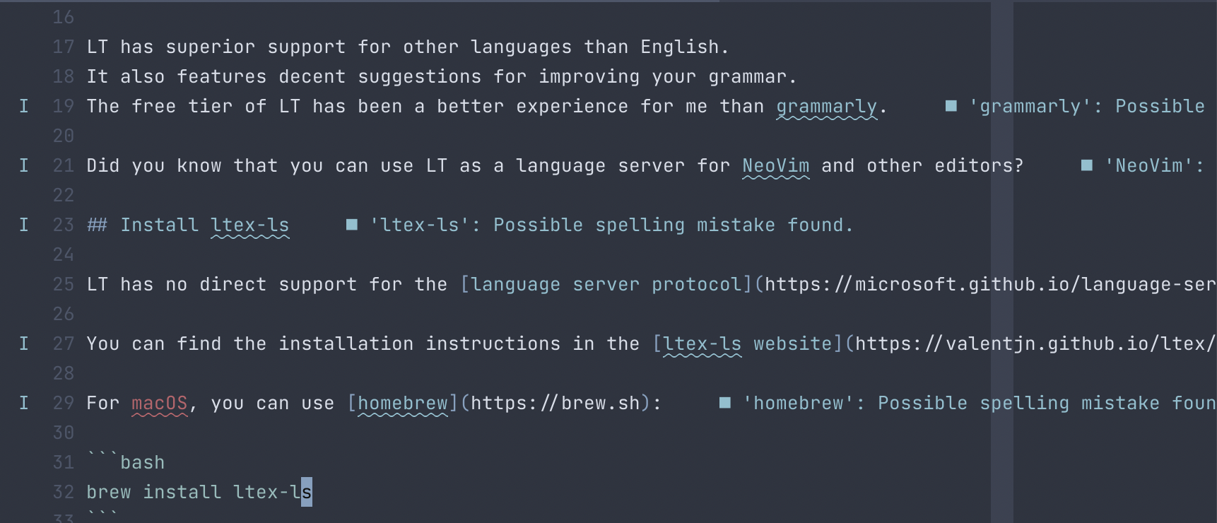The width and height of the screenshot is (1217, 523).
Task: Click the word 'superior' on line 17
Action: [x=211, y=47]
